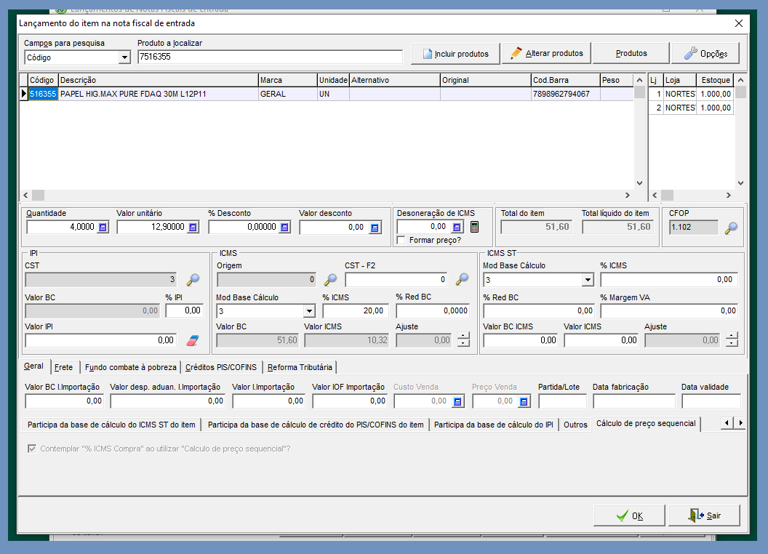Screen dimensions: 768x554
Task: Clear Valor IPI with the eraser icon
Action: pos(193,340)
